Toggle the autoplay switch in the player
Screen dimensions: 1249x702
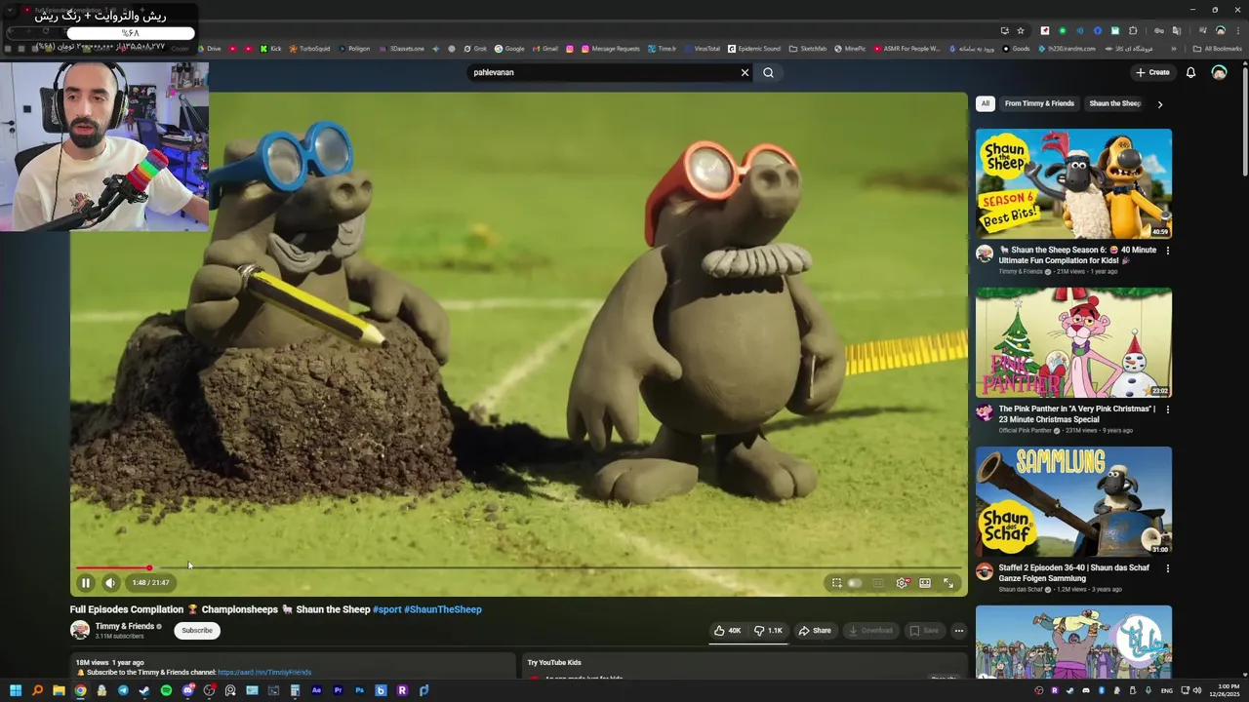click(855, 583)
